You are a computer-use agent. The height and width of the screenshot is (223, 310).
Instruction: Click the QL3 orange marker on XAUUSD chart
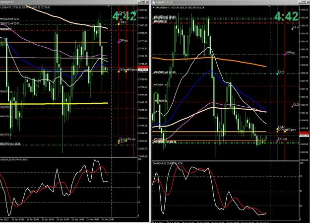[x=293, y=107]
